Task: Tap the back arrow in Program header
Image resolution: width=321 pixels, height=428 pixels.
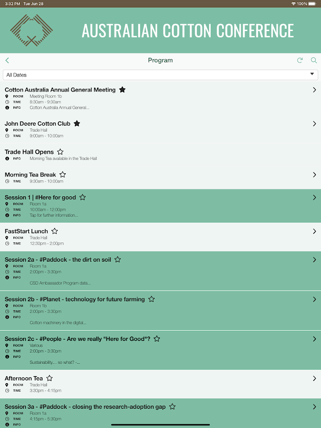Action: pyautogui.click(x=7, y=60)
